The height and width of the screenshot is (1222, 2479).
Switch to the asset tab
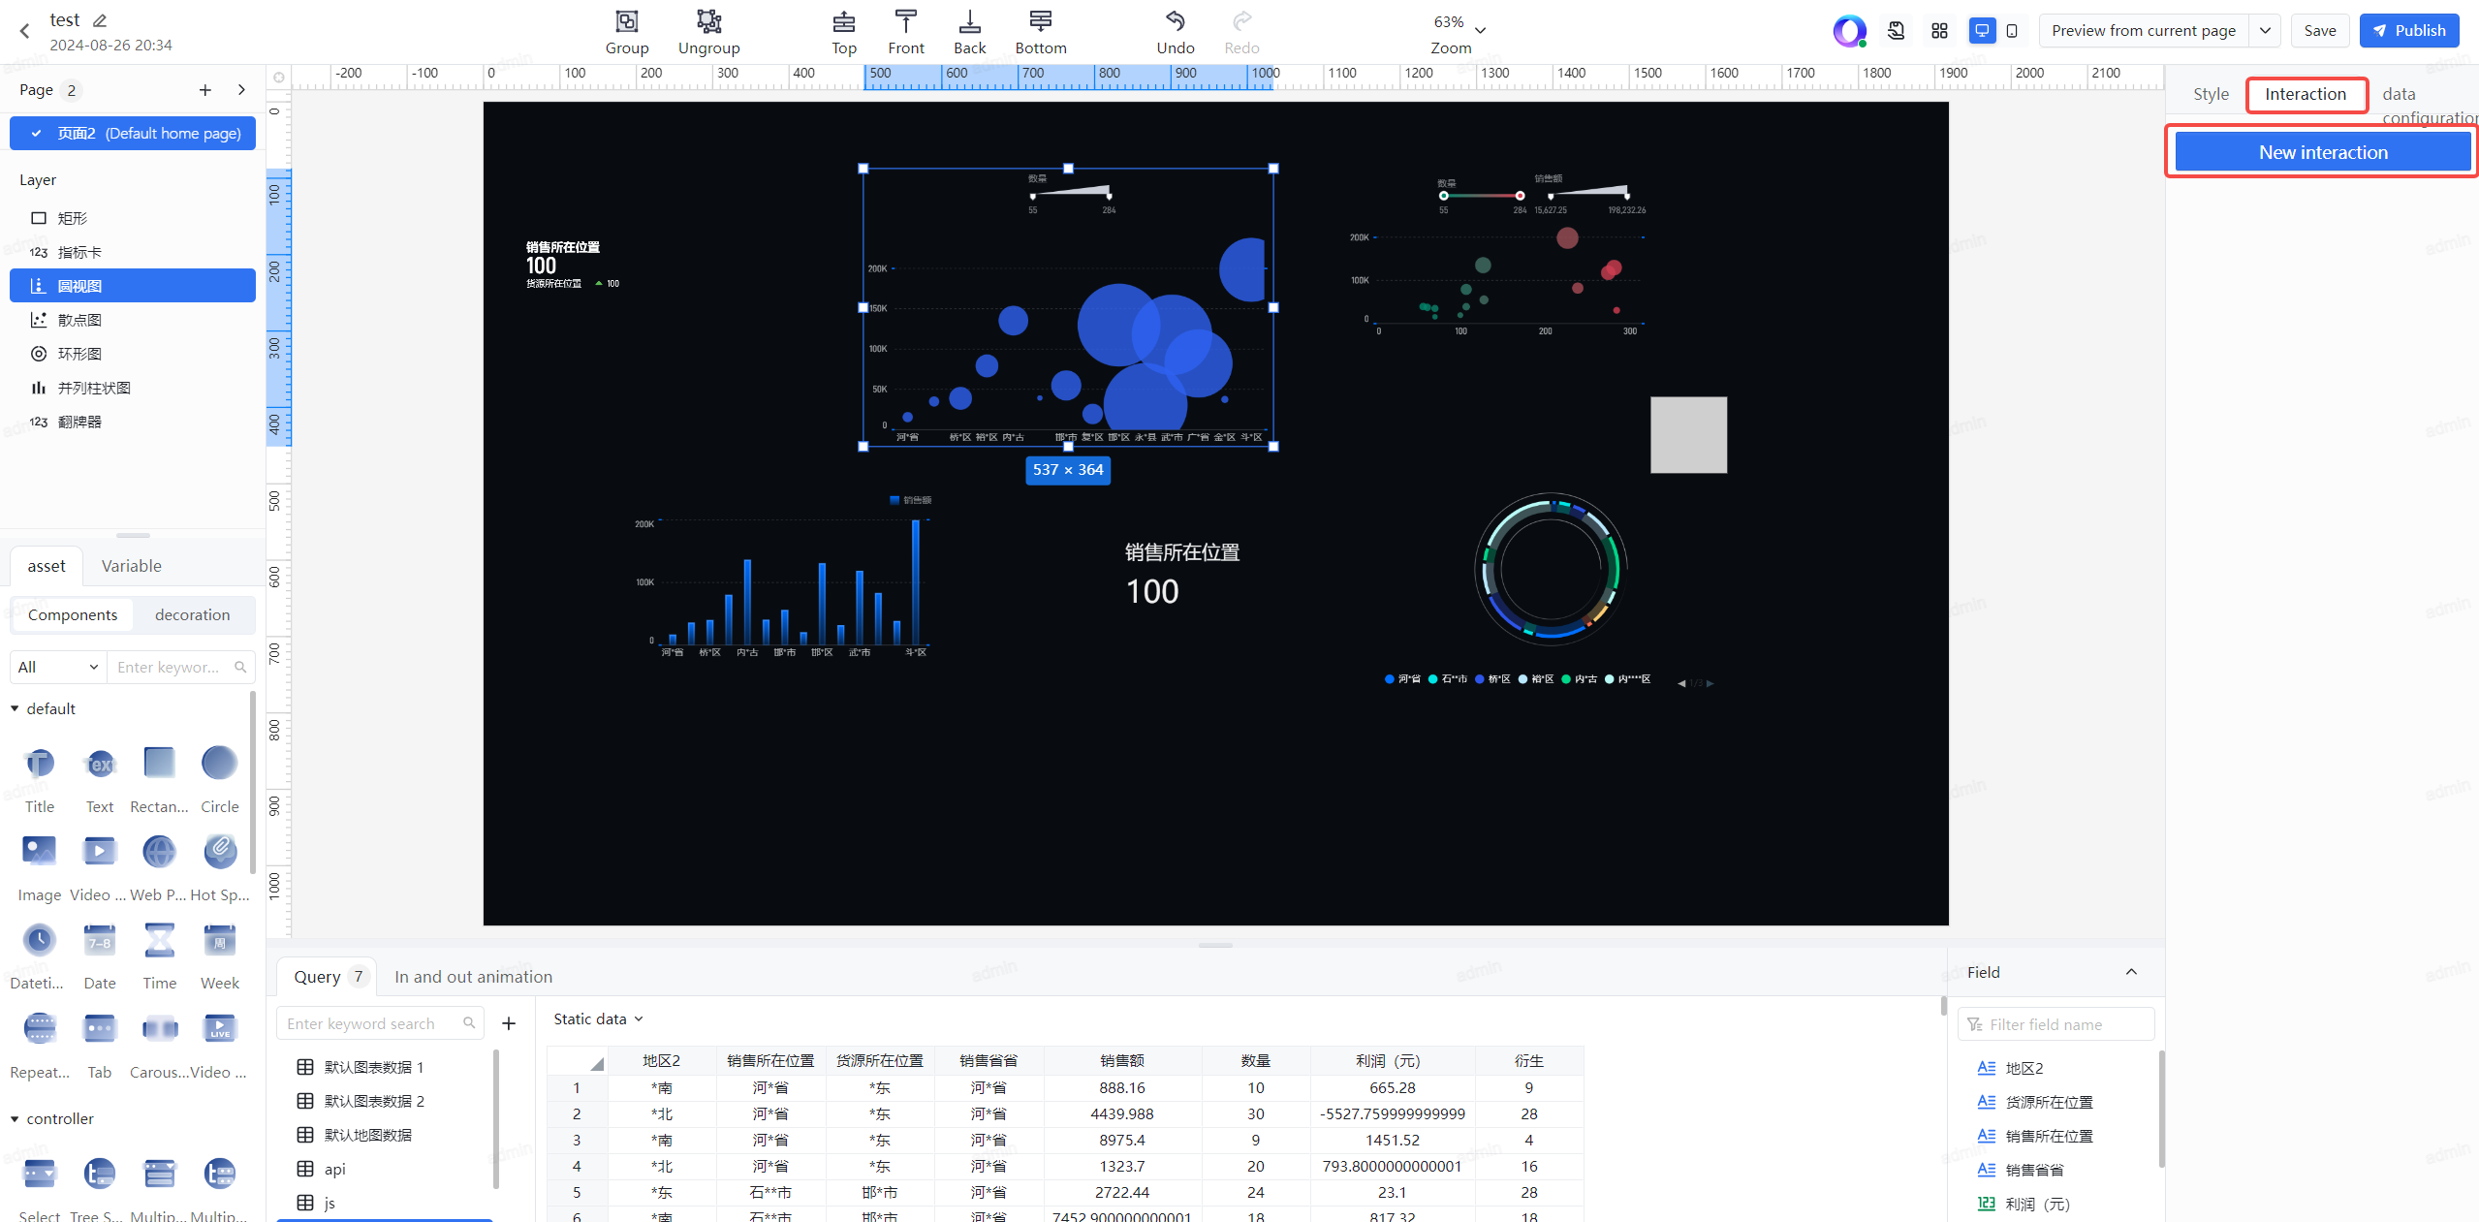tap(47, 566)
